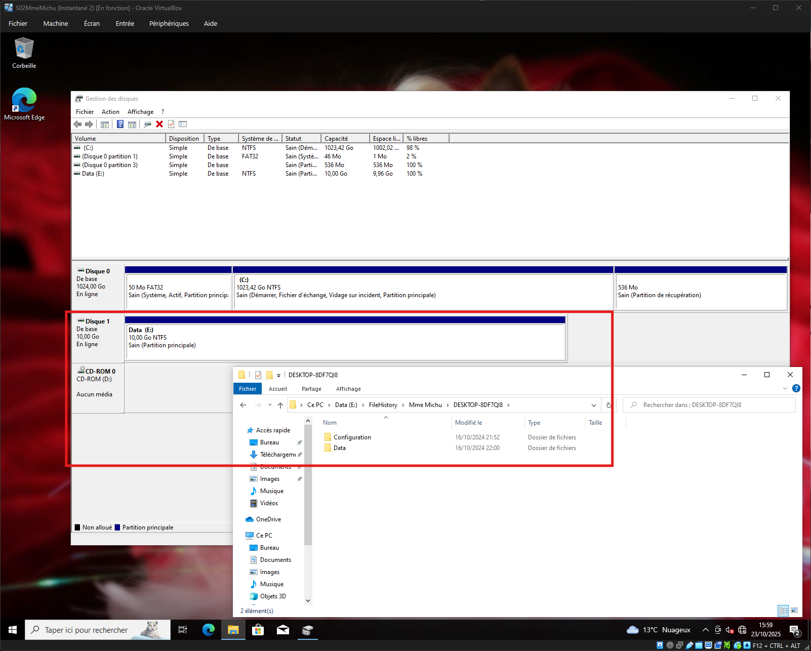Click the blue Help question mark toolbar icon
The height and width of the screenshot is (651, 811).
point(120,124)
